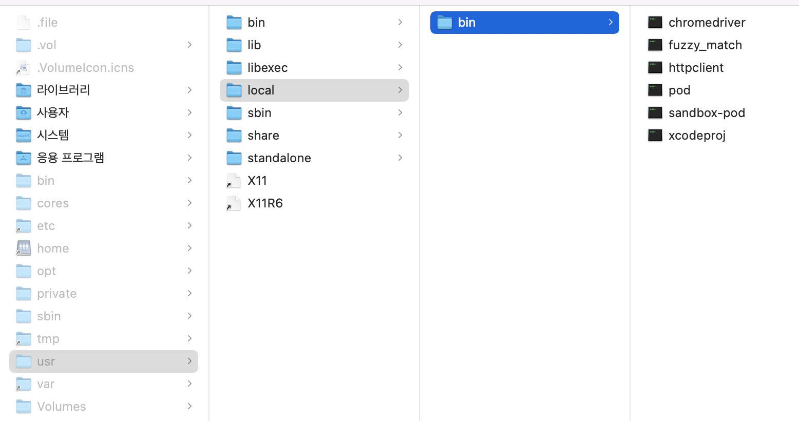799x421 pixels.
Task: Expand 사용자 using its chevron arrow
Action: click(189, 112)
